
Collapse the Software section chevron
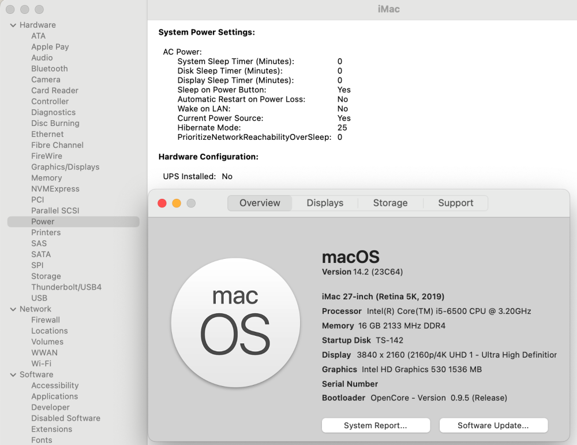point(13,375)
